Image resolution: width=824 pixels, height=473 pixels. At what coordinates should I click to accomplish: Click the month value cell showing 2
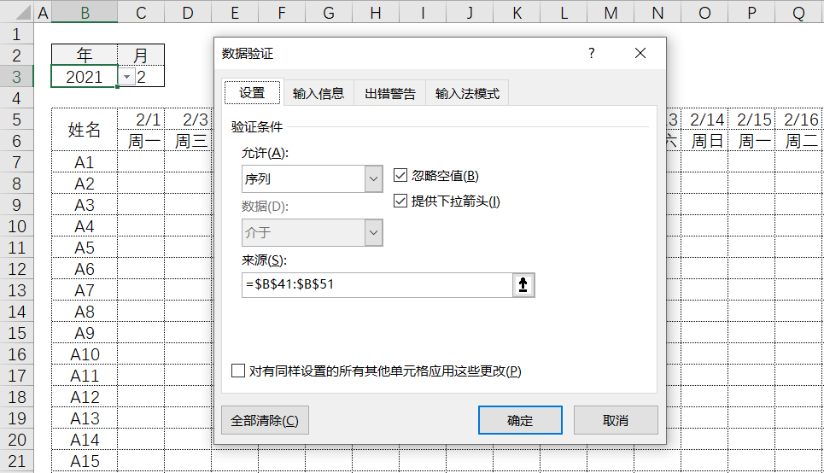(x=149, y=77)
